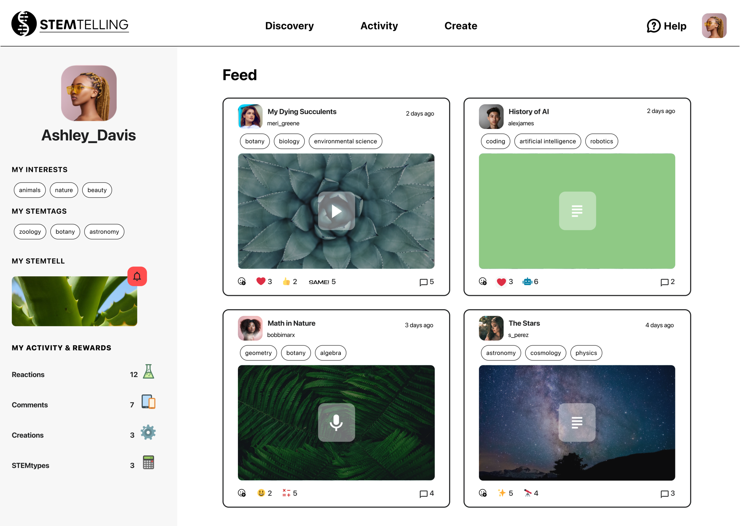Click the algebra tag
Viewport: 740px width, 526px height.
(x=330, y=353)
